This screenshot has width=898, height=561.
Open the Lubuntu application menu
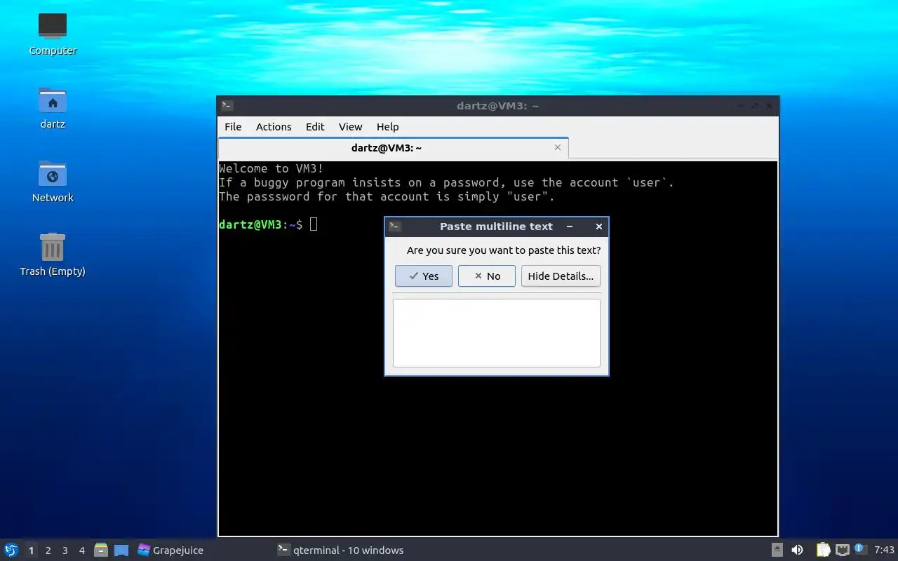pos(11,550)
